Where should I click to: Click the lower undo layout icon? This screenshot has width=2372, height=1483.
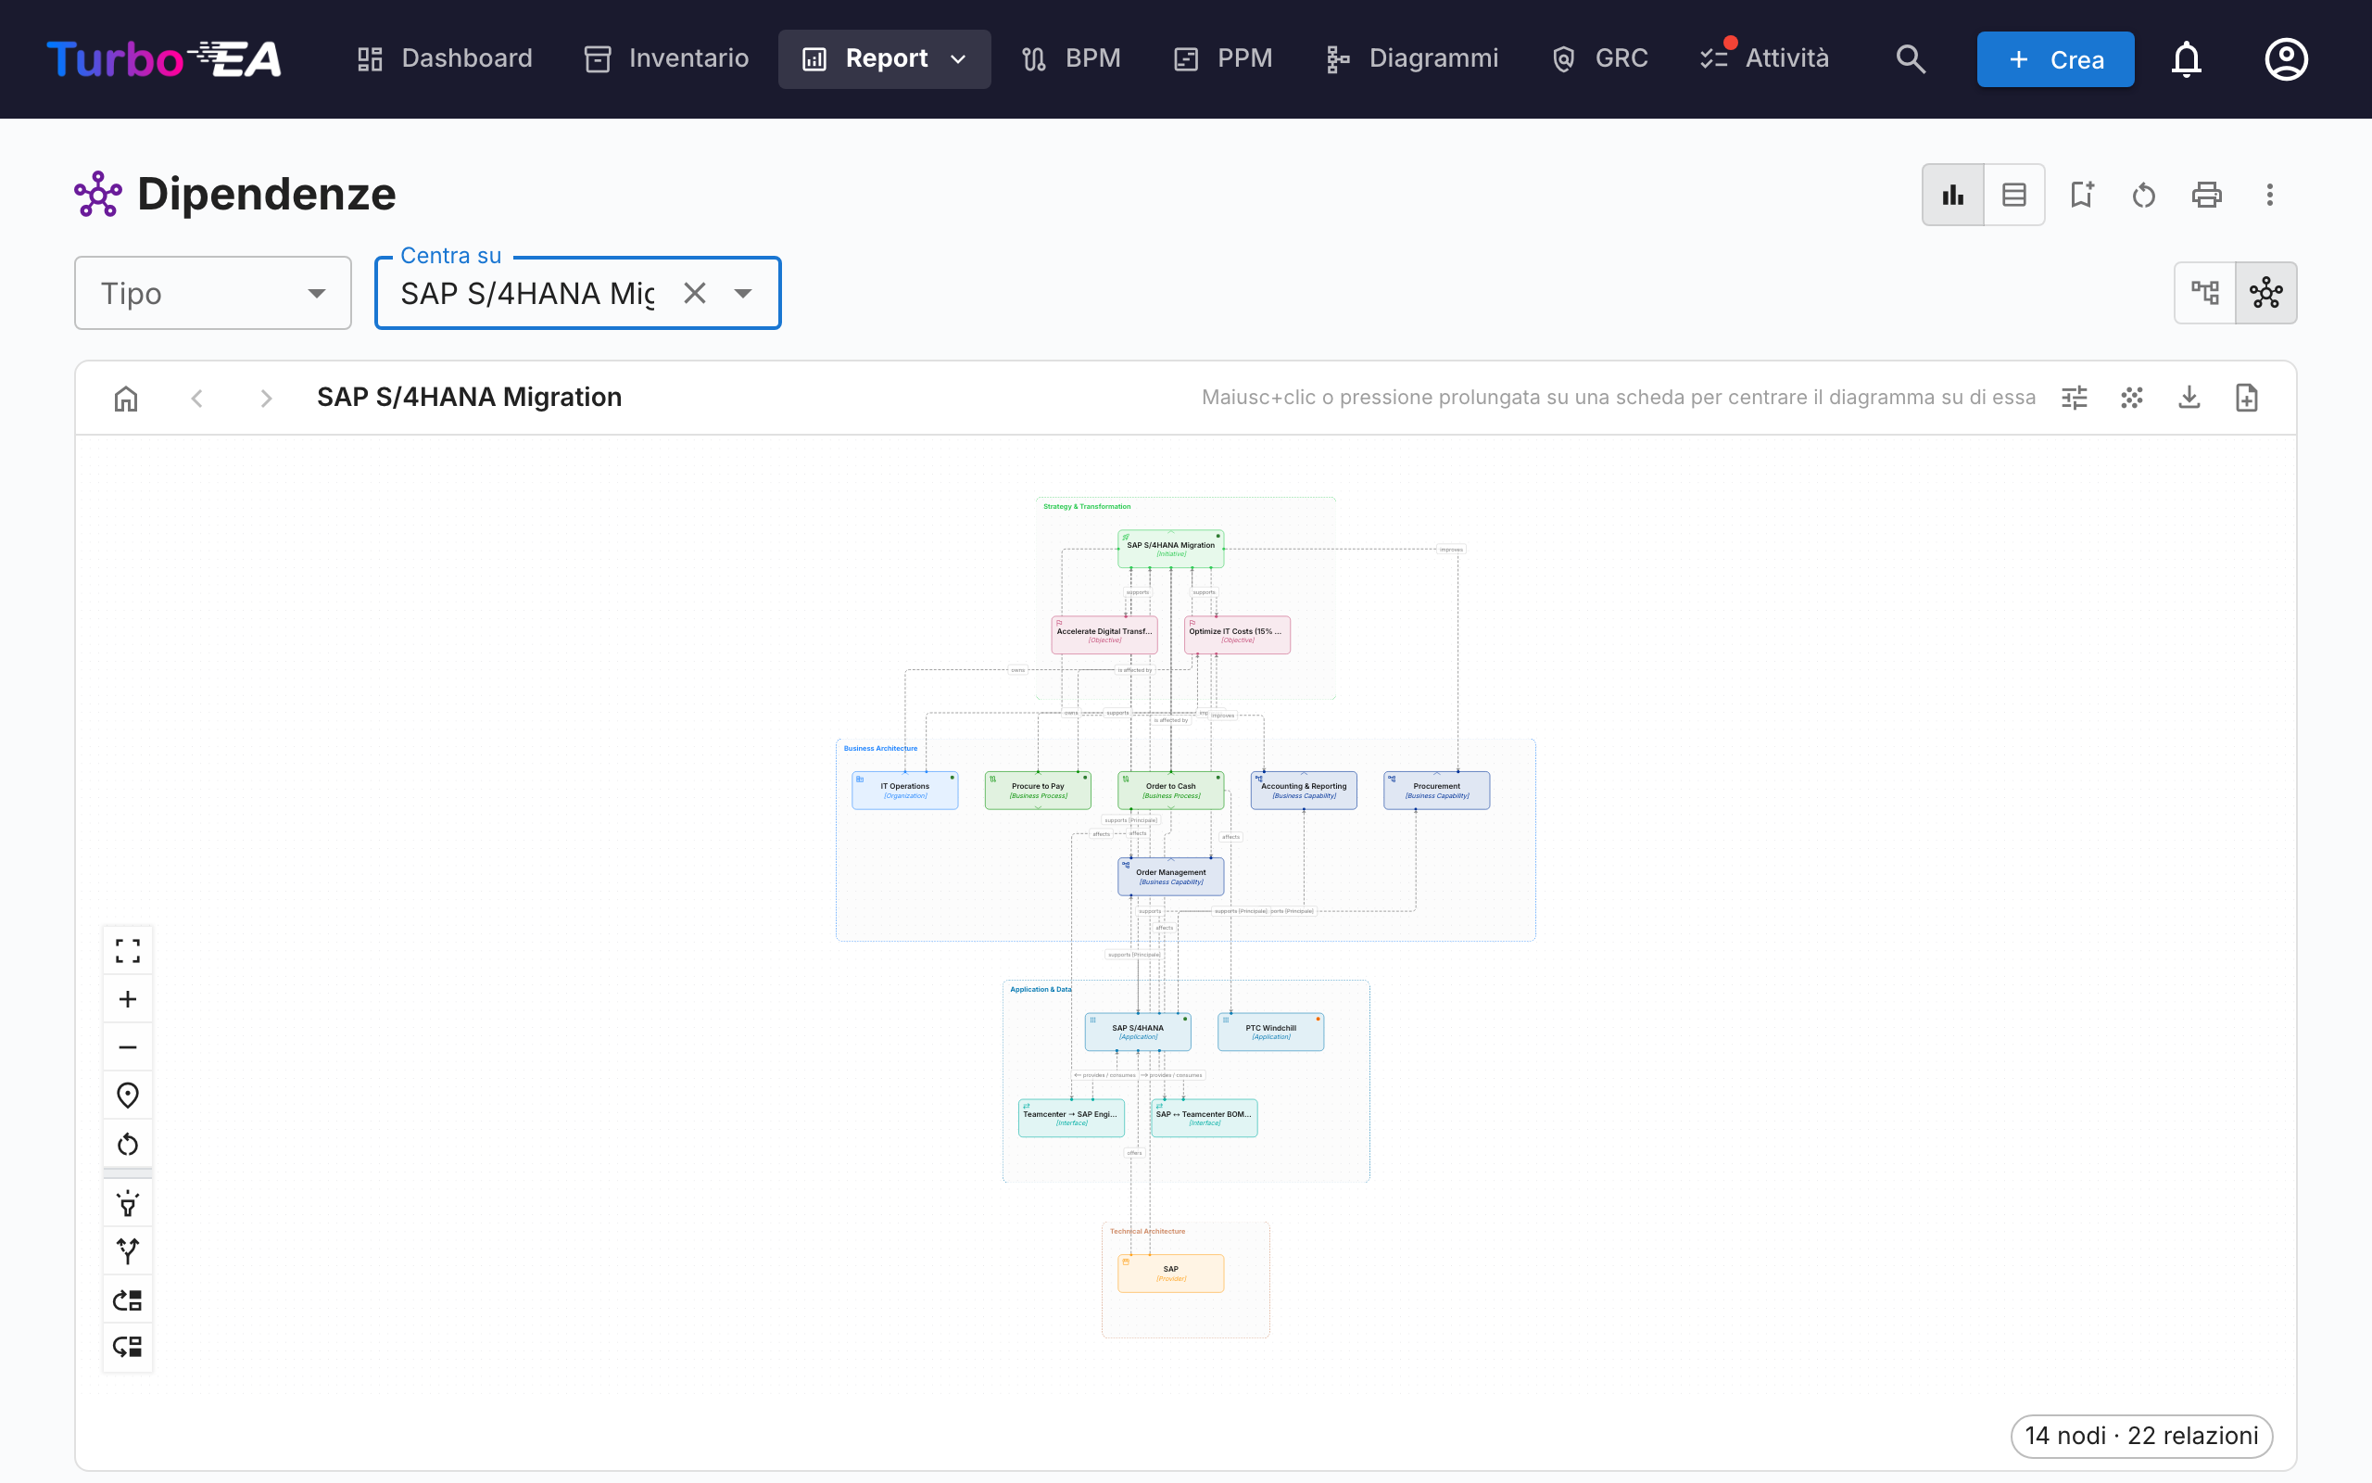128,1347
